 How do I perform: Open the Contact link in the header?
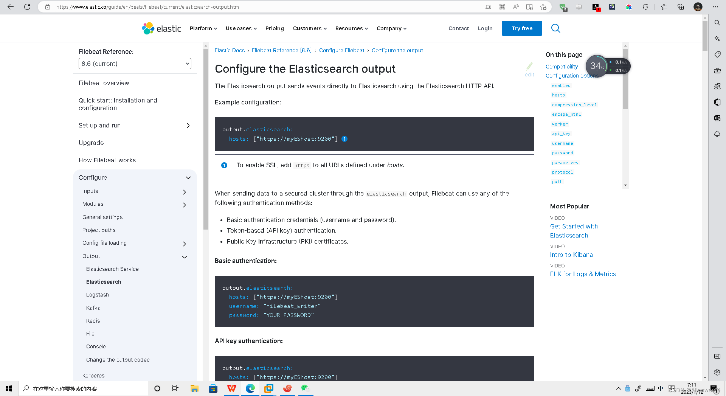point(459,28)
